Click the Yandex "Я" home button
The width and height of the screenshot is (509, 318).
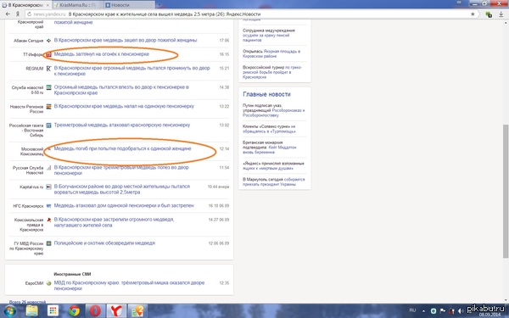click(18, 14)
